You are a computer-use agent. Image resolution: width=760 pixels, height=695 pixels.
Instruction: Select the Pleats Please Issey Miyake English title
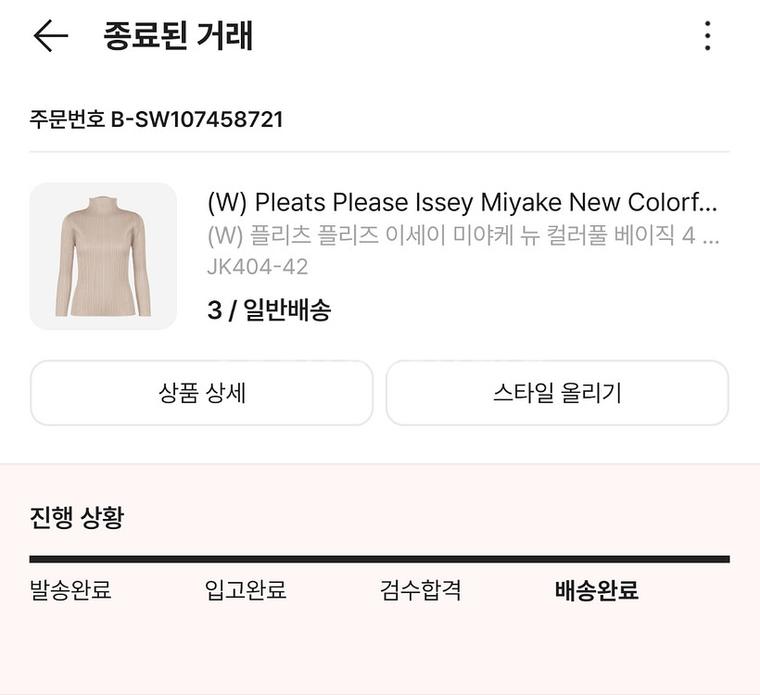pos(462,202)
